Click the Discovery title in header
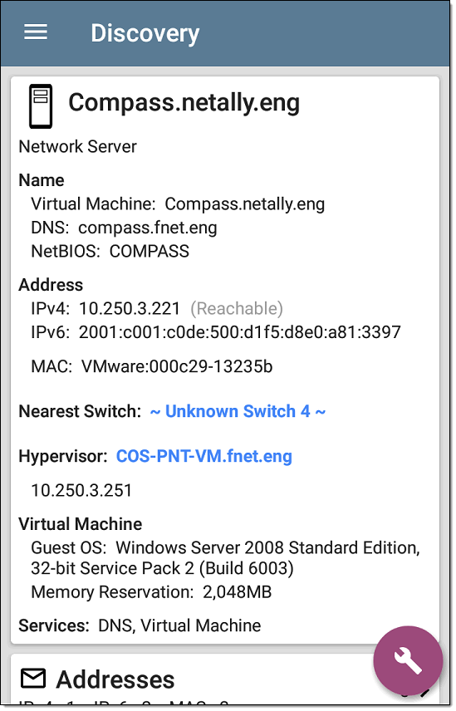The image size is (456, 711). coord(145,33)
